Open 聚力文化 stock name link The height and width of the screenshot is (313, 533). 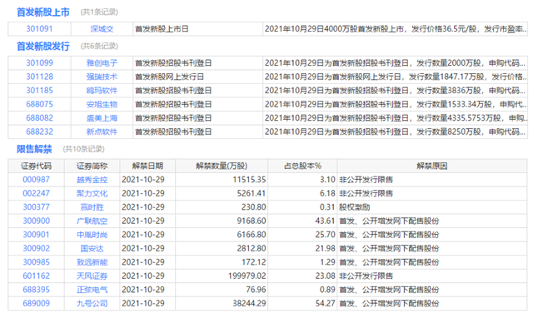click(x=92, y=193)
